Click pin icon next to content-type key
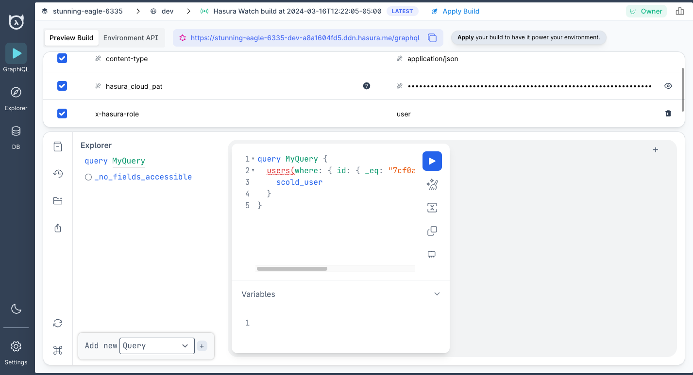The height and width of the screenshot is (375, 693). pos(98,58)
